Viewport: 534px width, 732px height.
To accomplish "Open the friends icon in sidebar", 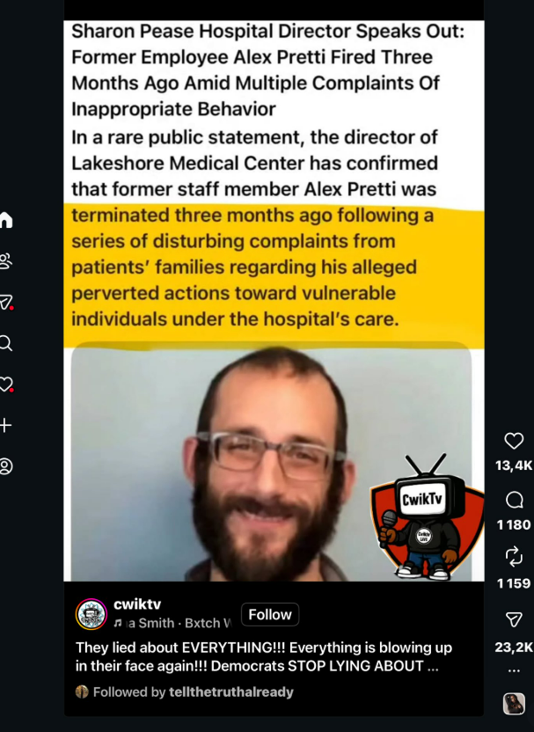I will (5, 260).
